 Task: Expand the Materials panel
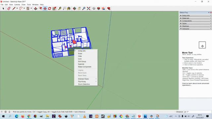(195, 18)
